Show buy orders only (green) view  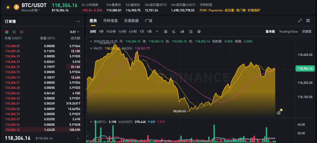(x=15, y=32)
